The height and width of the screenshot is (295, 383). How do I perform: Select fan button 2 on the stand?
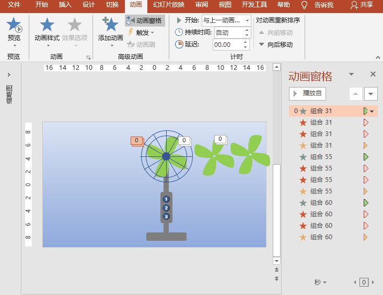pyautogui.click(x=166, y=208)
